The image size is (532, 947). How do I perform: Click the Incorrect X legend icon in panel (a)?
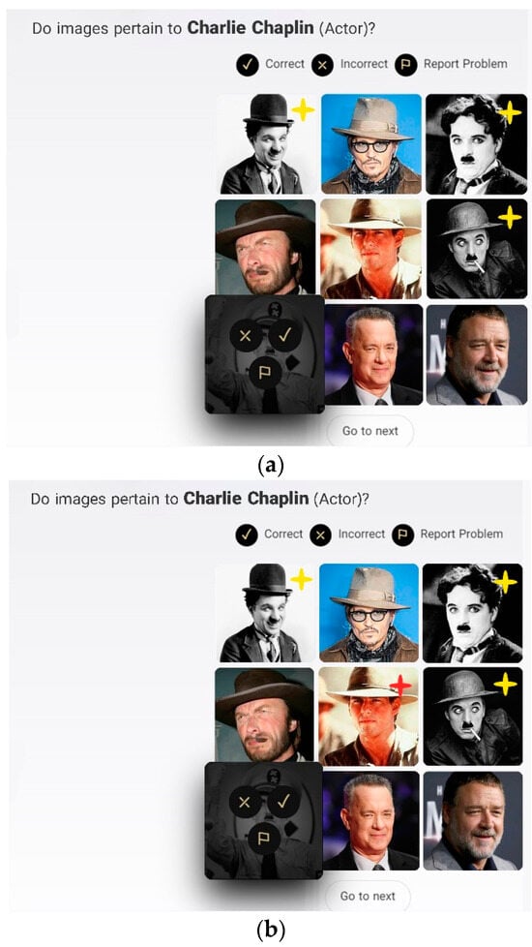pyautogui.click(x=323, y=65)
